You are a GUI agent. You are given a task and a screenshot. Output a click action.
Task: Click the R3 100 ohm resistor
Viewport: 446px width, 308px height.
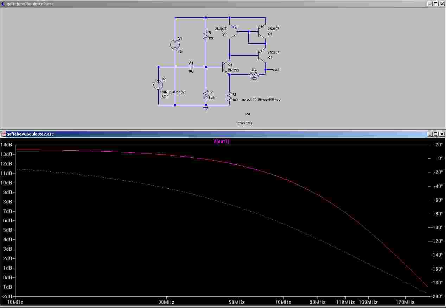pyautogui.click(x=230, y=96)
